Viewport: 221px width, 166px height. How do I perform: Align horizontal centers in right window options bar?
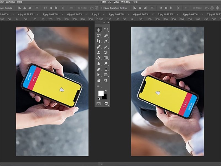click(x=140, y=8)
